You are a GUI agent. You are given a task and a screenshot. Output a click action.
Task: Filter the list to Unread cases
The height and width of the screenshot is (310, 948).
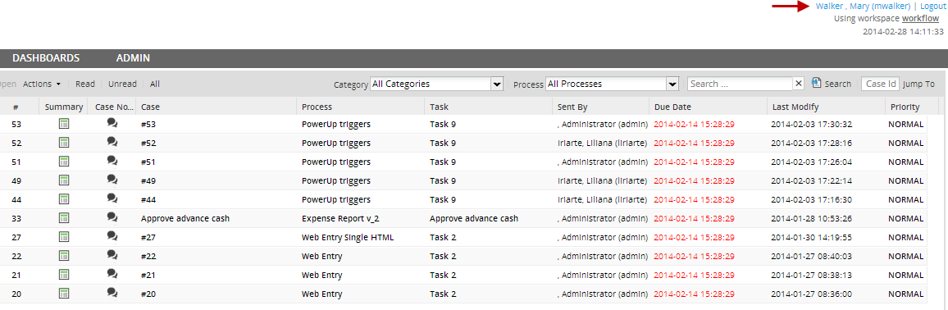(122, 84)
